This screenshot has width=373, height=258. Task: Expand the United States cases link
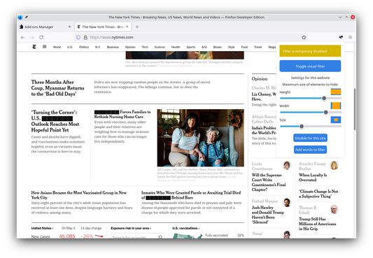pos(42,228)
